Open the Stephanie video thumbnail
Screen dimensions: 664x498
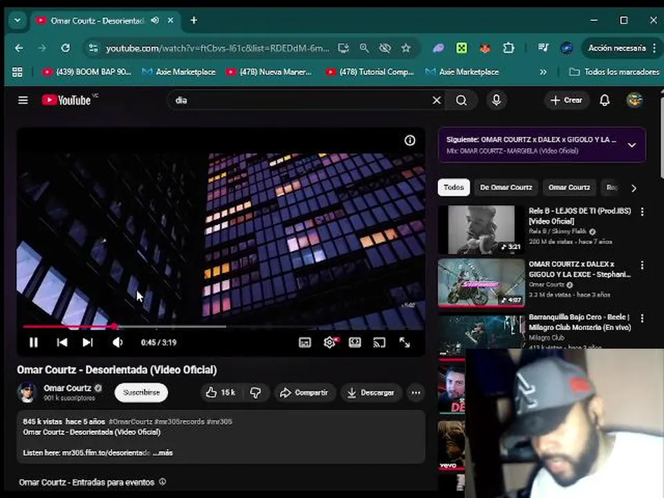[x=481, y=282]
